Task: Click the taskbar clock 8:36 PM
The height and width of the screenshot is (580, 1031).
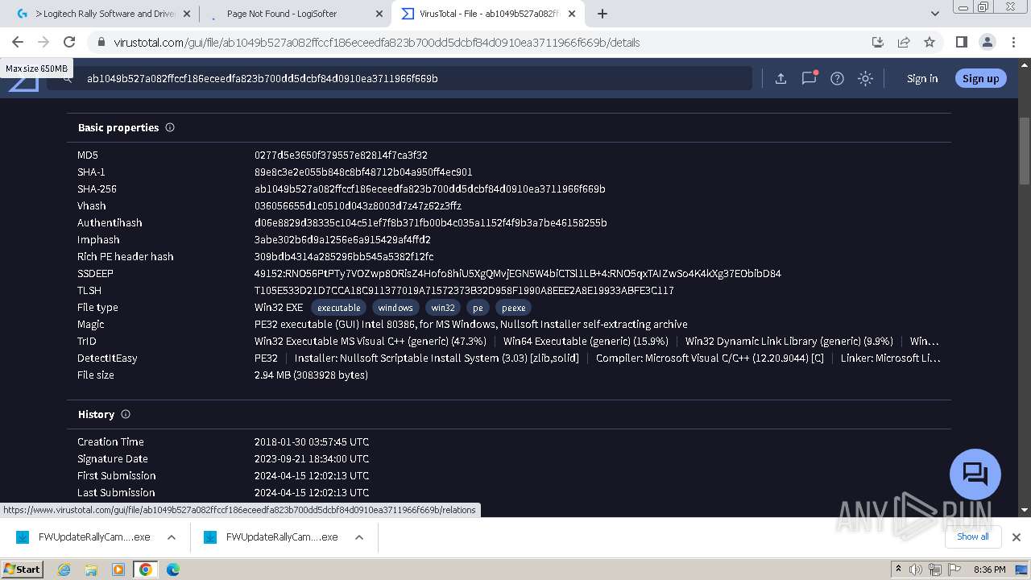Action: point(989,570)
